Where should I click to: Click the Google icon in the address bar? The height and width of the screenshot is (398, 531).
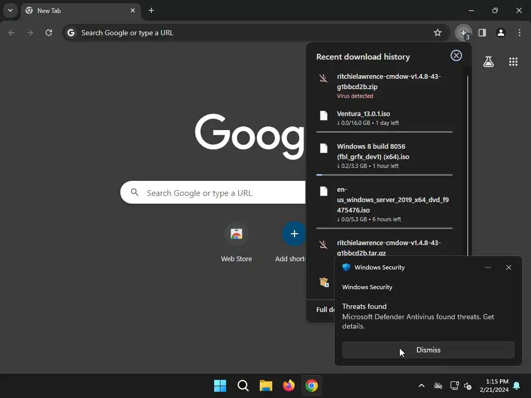tap(71, 33)
